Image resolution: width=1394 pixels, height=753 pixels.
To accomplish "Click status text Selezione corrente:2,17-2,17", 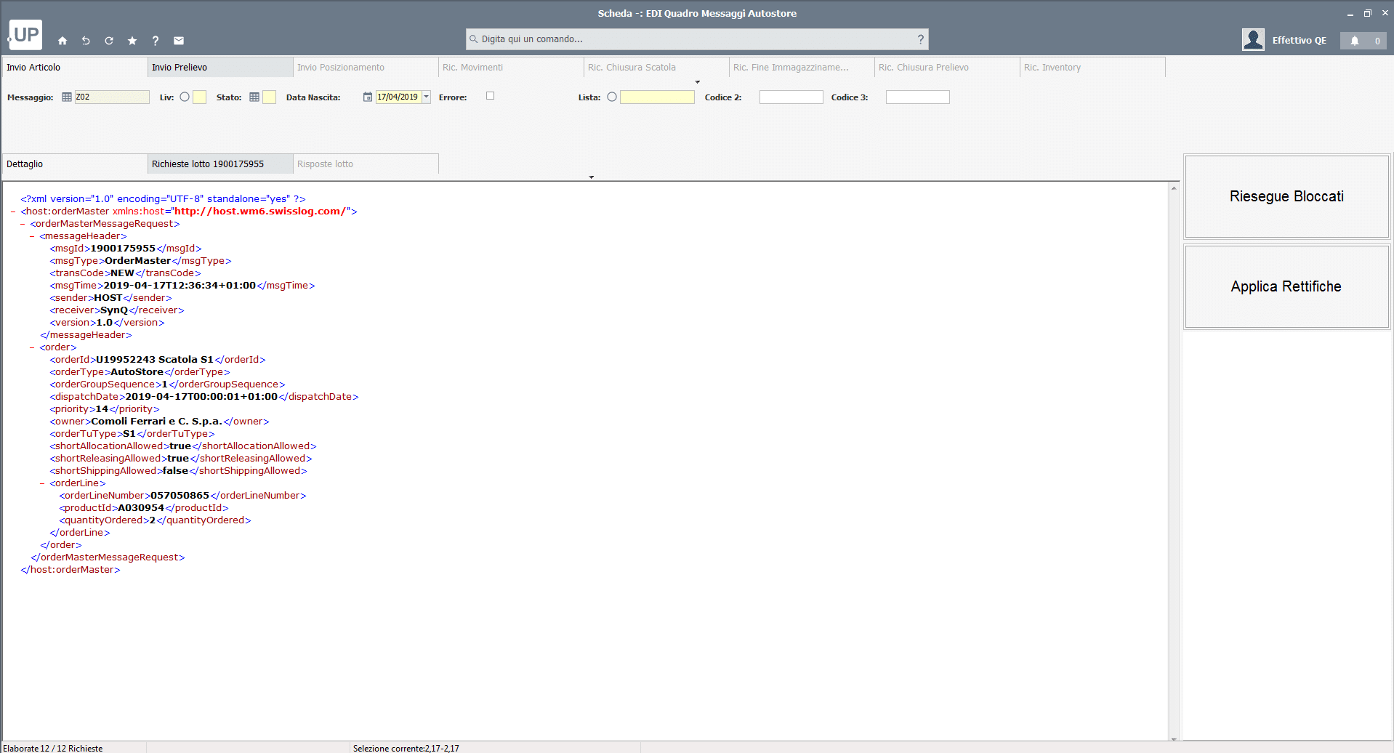I will pos(406,748).
